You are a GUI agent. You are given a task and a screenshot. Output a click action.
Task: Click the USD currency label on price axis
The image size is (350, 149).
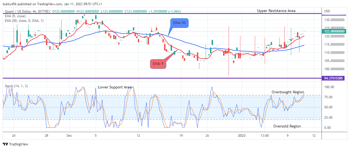[327, 11]
